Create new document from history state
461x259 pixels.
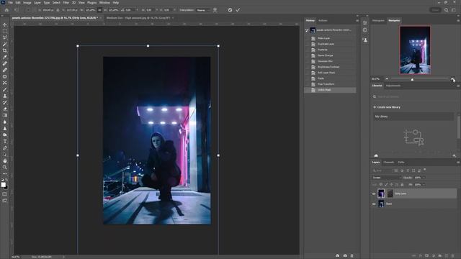coord(338,256)
